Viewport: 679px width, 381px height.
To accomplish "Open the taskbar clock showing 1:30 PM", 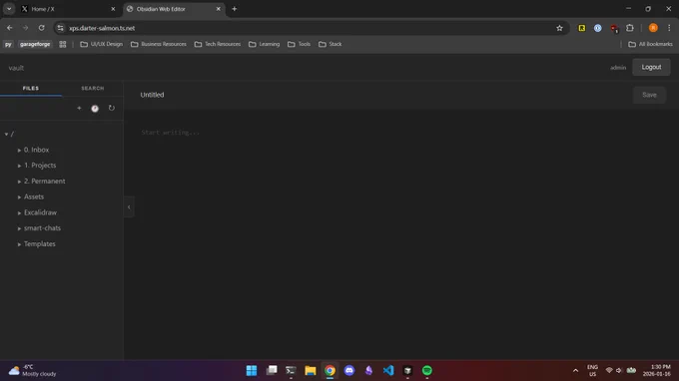I will coord(657,371).
